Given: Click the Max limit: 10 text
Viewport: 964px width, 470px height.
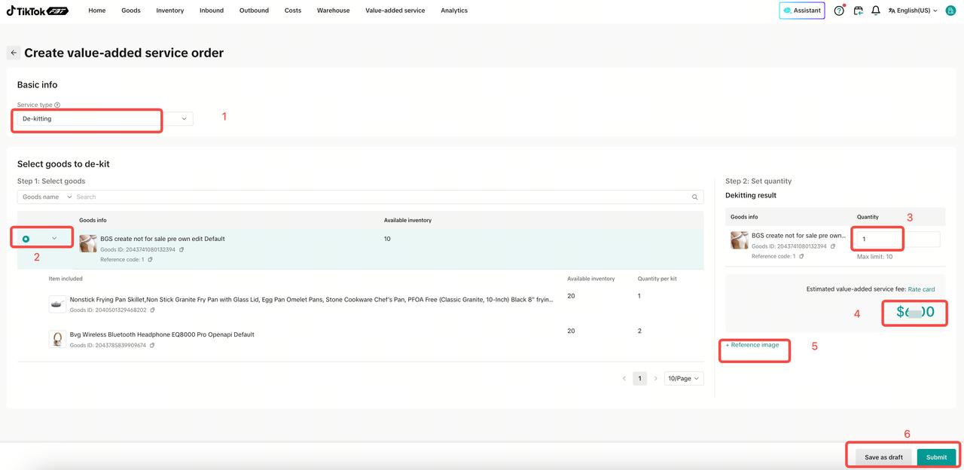Looking at the screenshot, I should (874, 257).
